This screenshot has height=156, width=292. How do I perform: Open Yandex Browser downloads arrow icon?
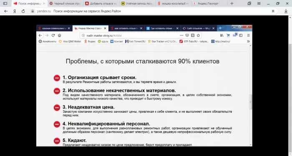pos(286,11)
